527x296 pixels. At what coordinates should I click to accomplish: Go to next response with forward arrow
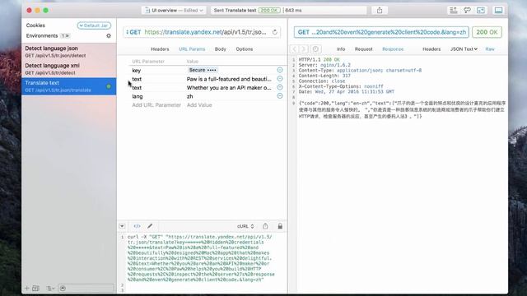pos(304,49)
